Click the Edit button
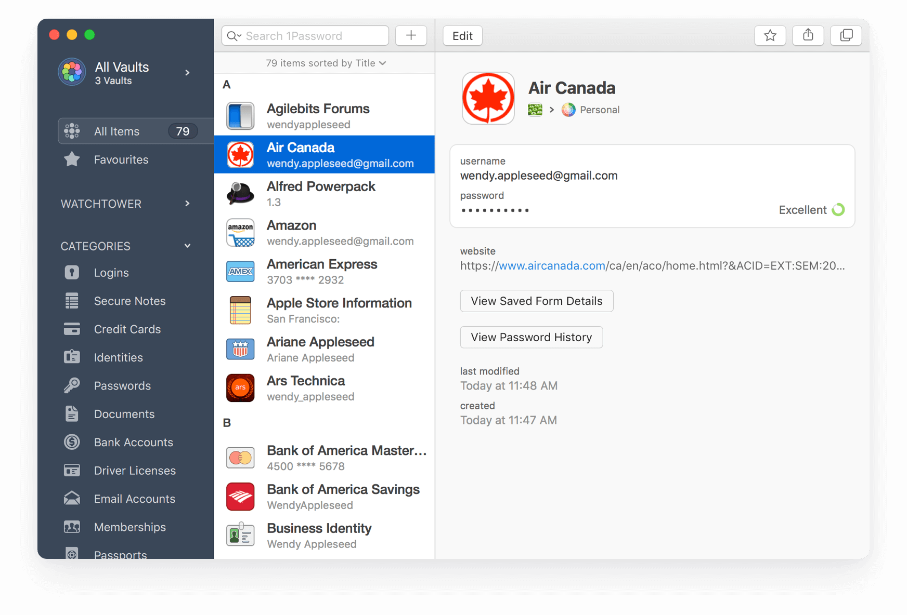Viewport: 907px width, 615px height. click(462, 35)
